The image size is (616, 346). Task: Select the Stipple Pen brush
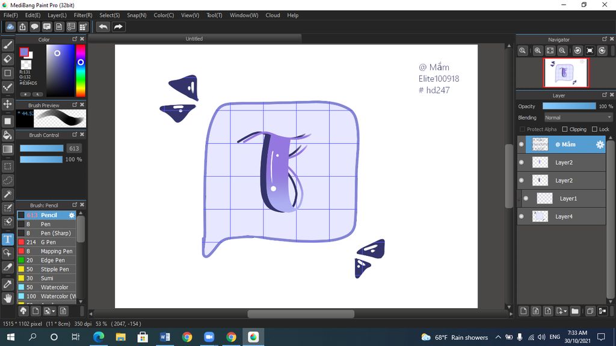click(x=46, y=269)
